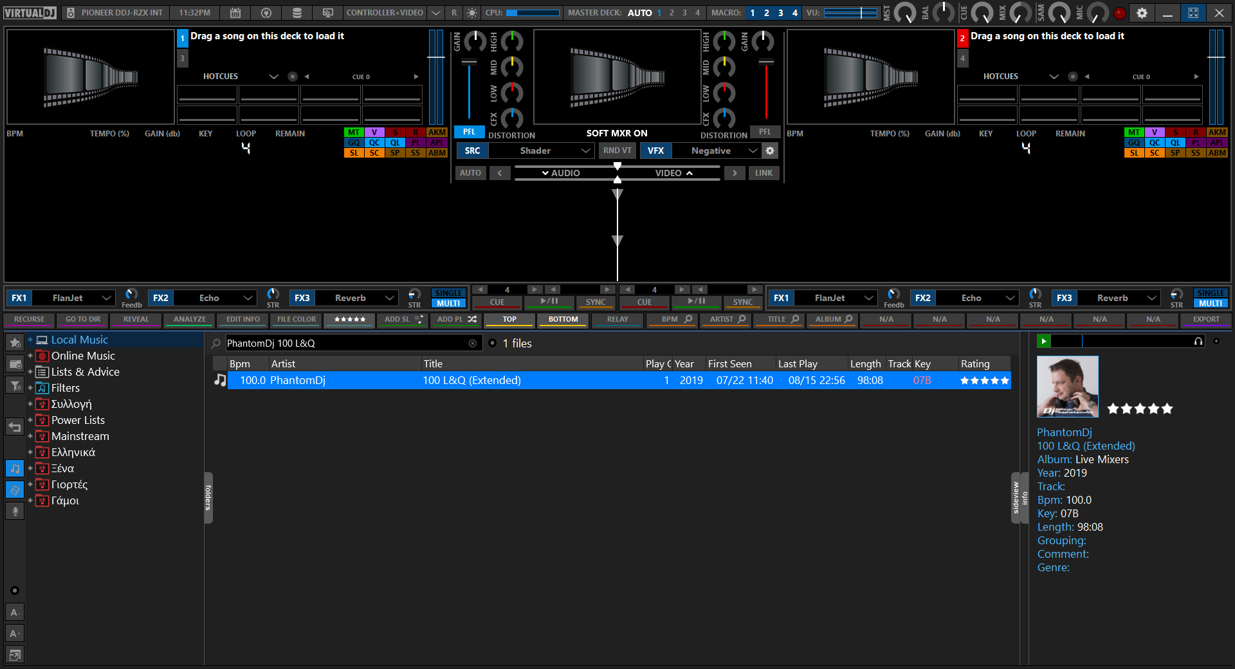The image size is (1235, 669).
Task: Click the ANALYZE button
Action: pyautogui.click(x=190, y=319)
